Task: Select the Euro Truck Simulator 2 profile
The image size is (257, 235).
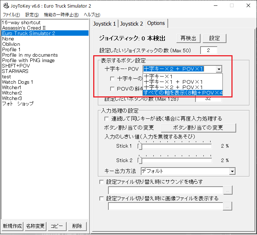Action: tap(45, 33)
